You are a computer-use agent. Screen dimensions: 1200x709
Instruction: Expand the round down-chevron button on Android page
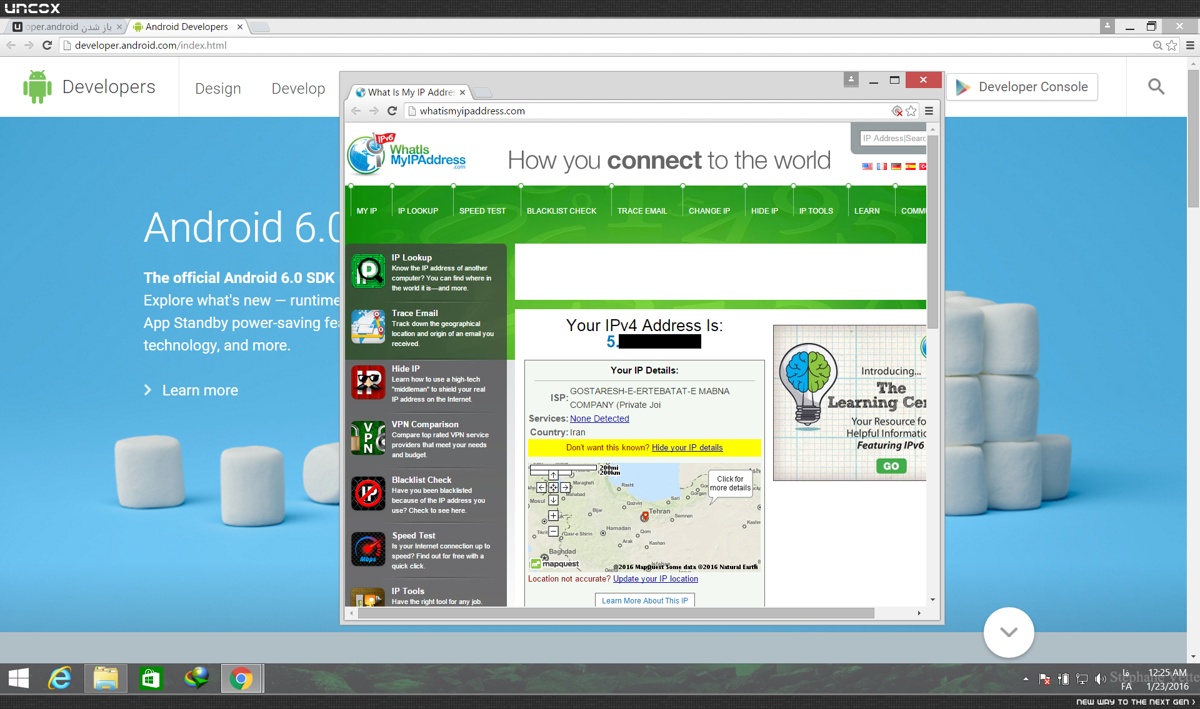tap(1009, 632)
